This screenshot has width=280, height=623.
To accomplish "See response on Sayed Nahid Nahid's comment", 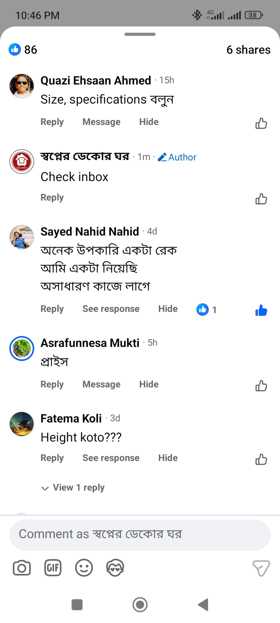I will click(111, 309).
